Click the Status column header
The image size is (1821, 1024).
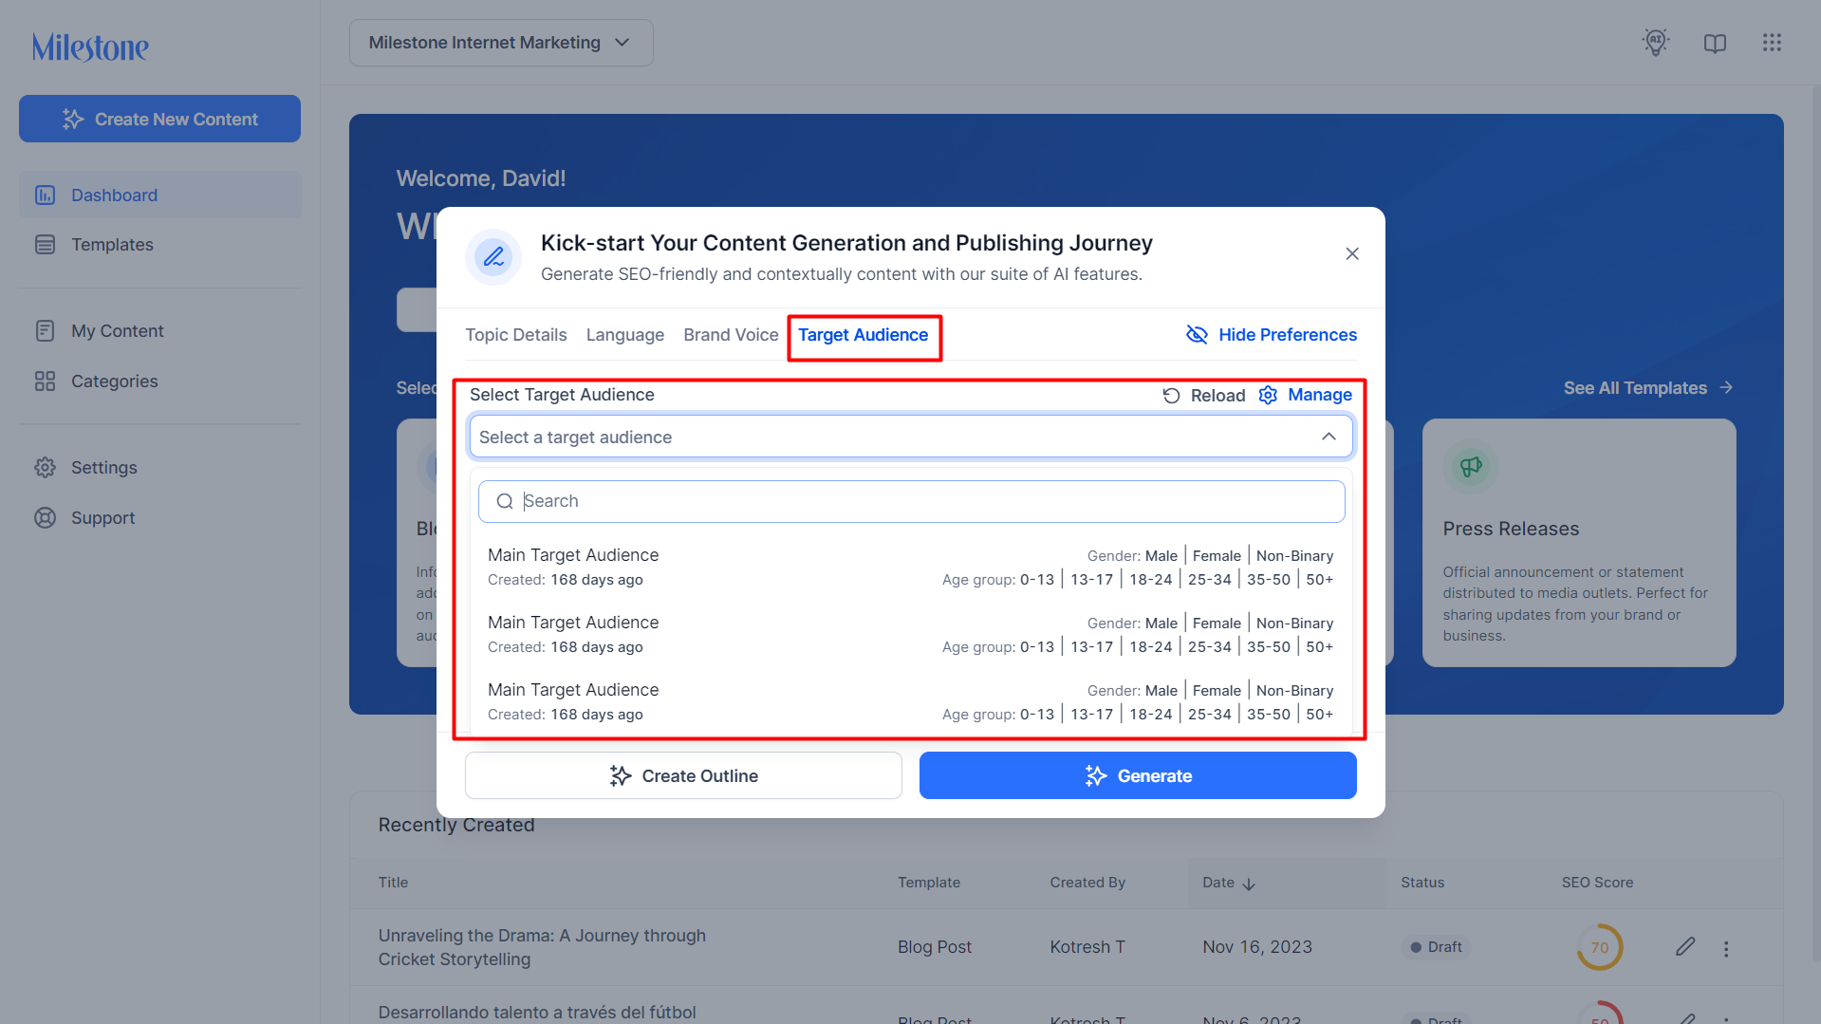[1421, 883]
